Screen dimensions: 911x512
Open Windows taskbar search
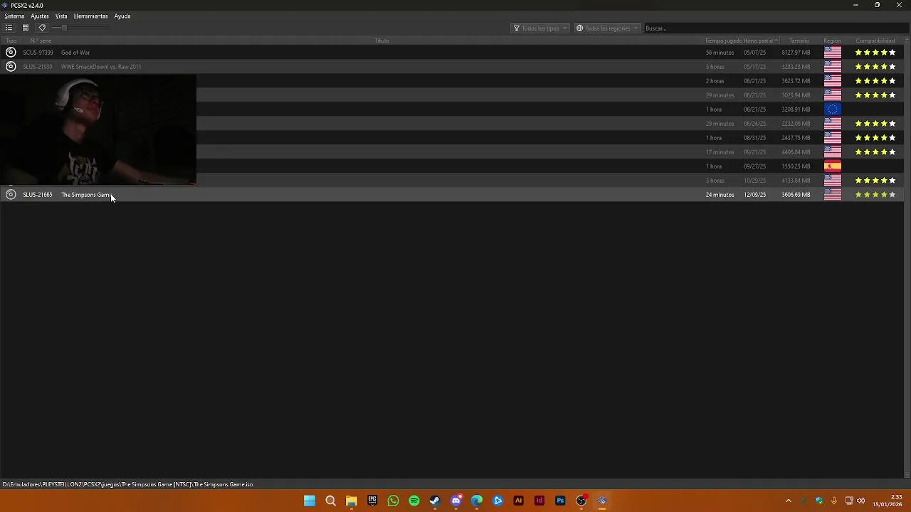330,501
